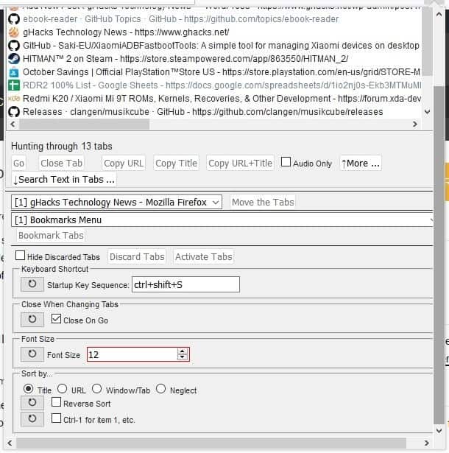
Task: Select sort by URL radio button
Action: coord(62,389)
